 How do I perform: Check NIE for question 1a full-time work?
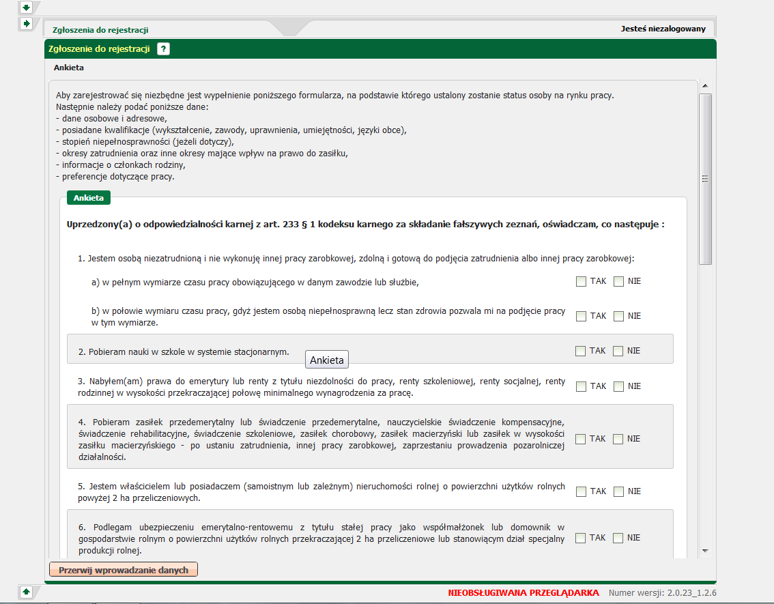618,281
